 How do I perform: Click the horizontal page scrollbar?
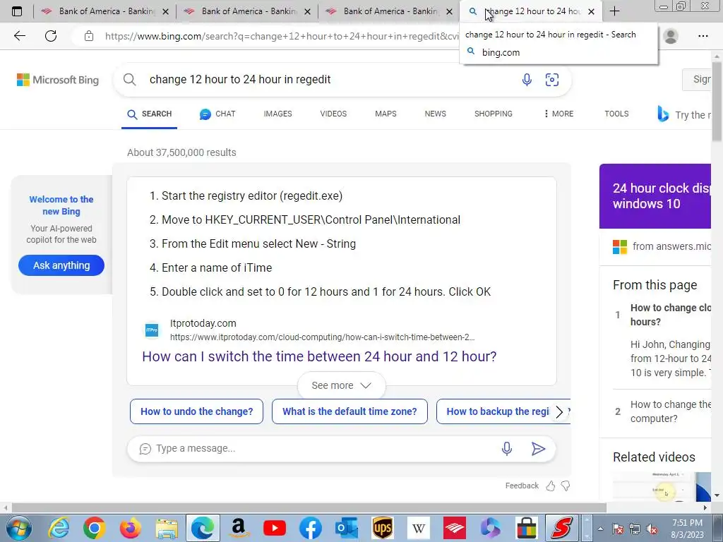pyautogui.click(x=309, y=508)
